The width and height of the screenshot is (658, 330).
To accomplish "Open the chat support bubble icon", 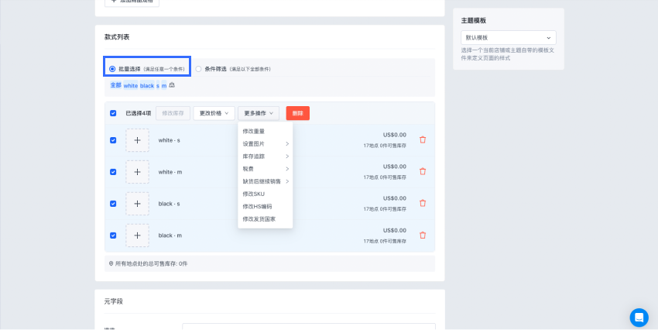I will pos(639,318).
